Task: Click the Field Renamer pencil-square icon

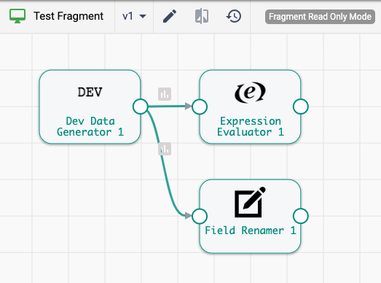Action: pyautogui.click(x=250, y=202)
